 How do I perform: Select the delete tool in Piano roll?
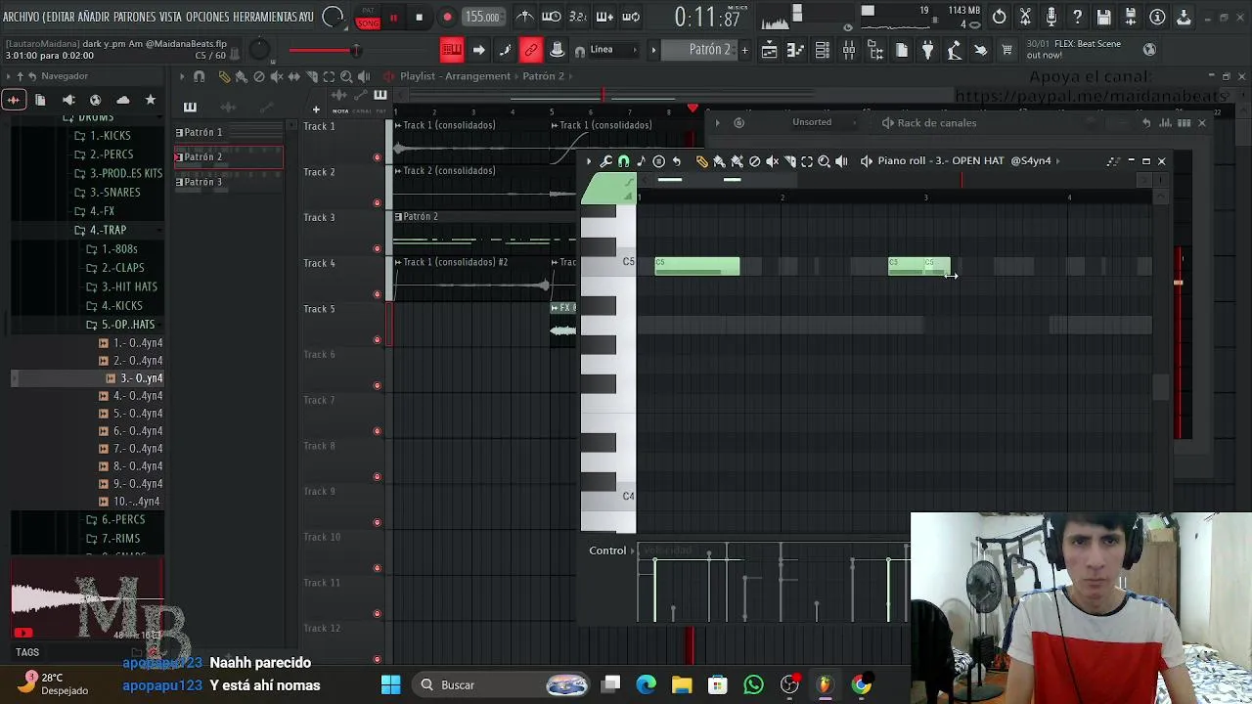click(754, 161)
